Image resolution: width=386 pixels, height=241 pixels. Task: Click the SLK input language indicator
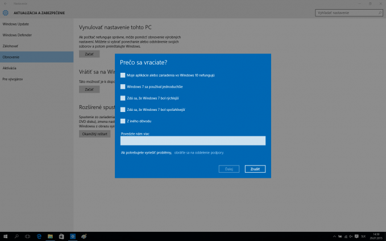(363, 236)
